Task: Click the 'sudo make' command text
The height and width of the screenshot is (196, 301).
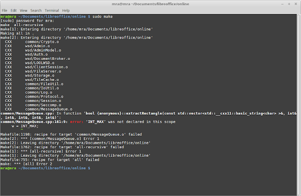Action: [x=102, y=17]
